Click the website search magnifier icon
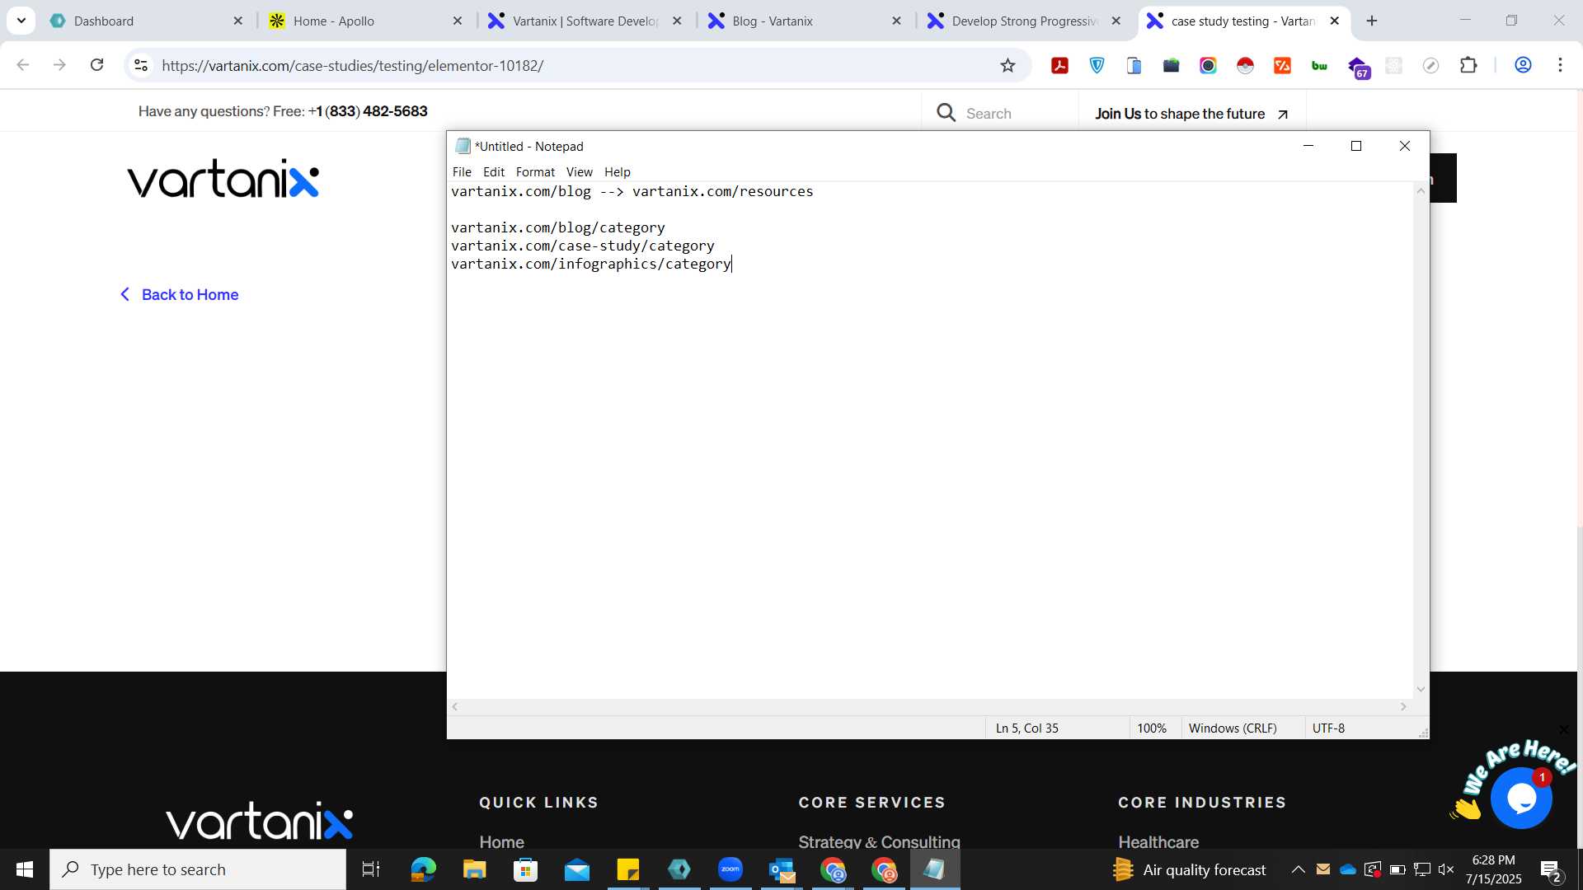Image resolution: width=1583 pixels, height=890 pixels. coord(947,113)
